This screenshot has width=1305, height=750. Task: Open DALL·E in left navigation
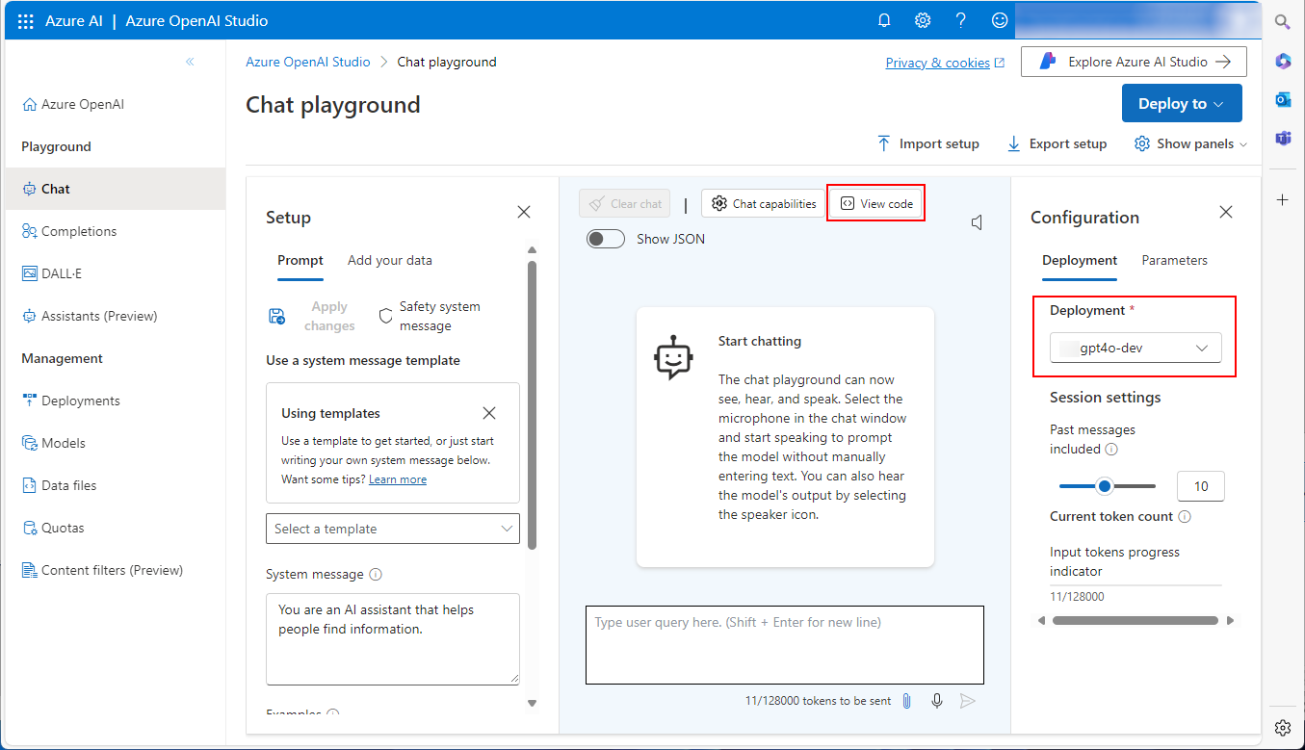click(116, 273)
